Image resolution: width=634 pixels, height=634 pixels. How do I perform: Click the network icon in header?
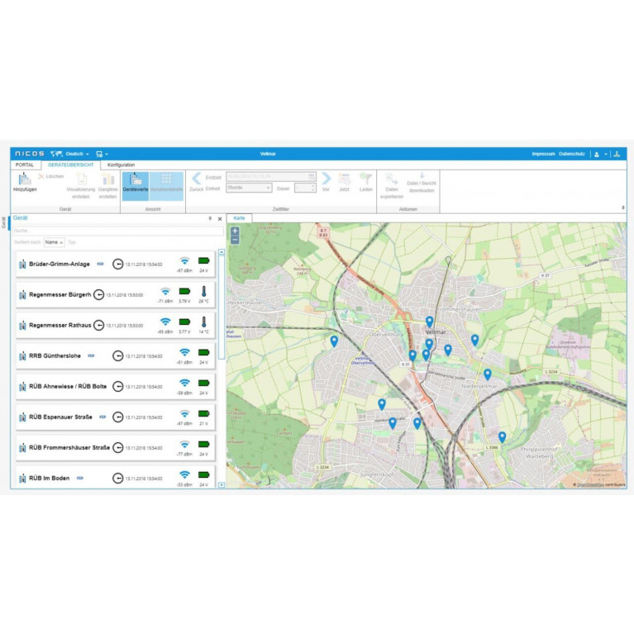pyautogui.click(x=617, y=154)
